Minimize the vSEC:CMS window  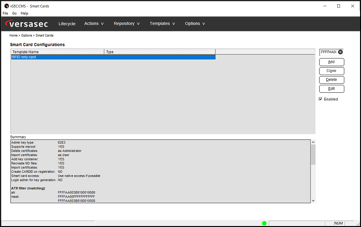pos(325,6)
